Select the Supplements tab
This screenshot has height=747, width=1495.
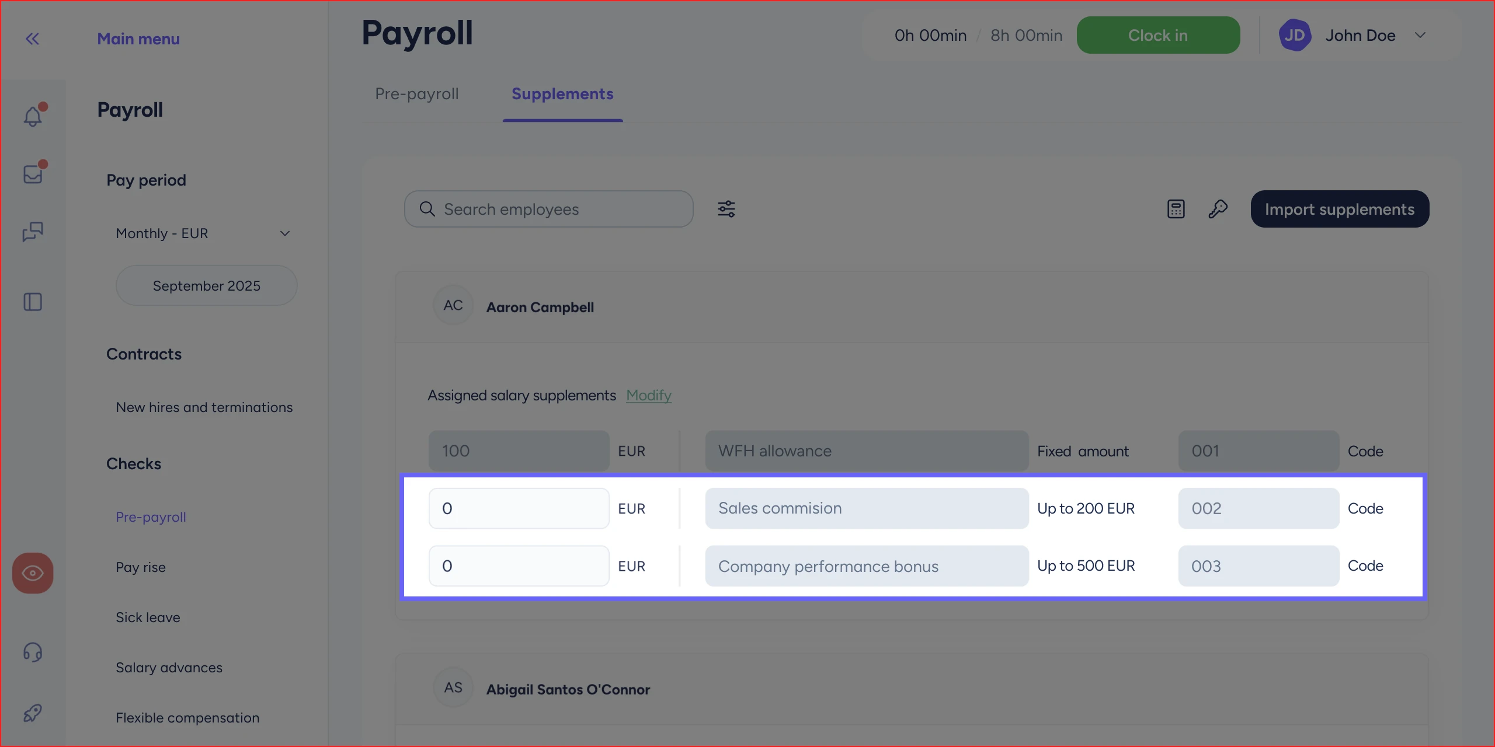click(x=562, y=94)
